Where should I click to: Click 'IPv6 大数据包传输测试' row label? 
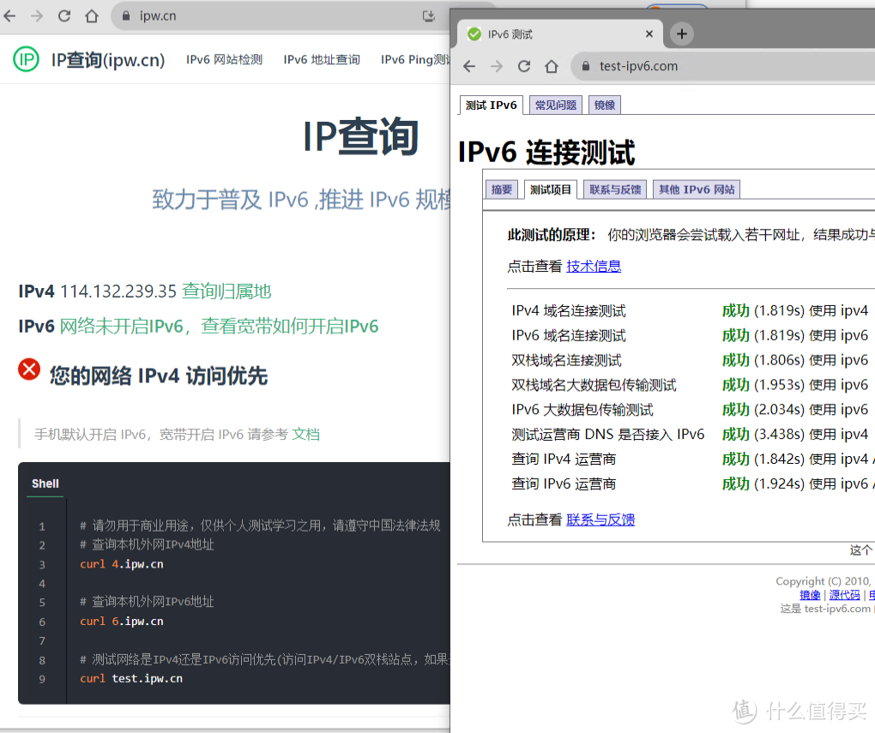click(x=582, y=410)
